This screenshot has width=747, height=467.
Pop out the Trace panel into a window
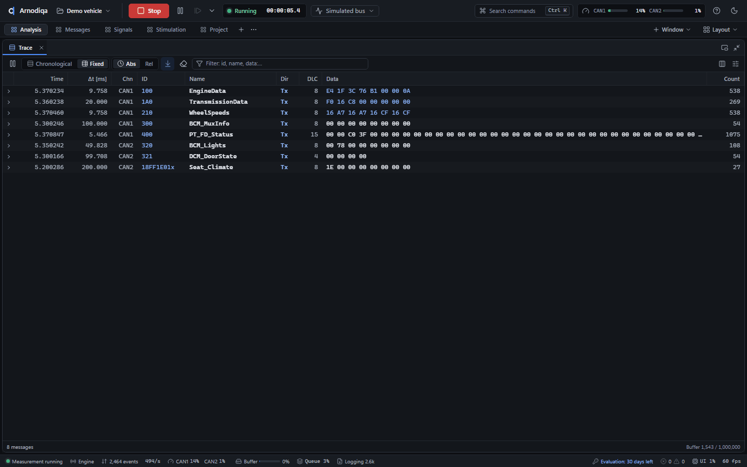click(x=725, y=48)
